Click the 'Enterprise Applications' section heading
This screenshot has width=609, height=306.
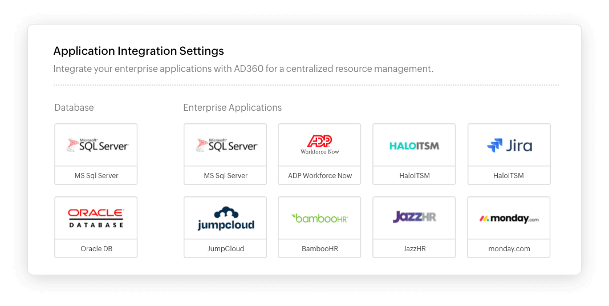(233, 108)
